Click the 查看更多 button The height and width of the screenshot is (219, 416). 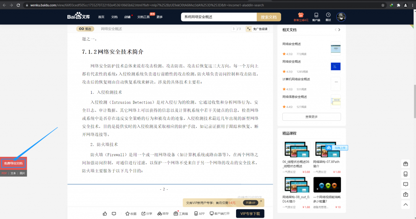(312, 117)
